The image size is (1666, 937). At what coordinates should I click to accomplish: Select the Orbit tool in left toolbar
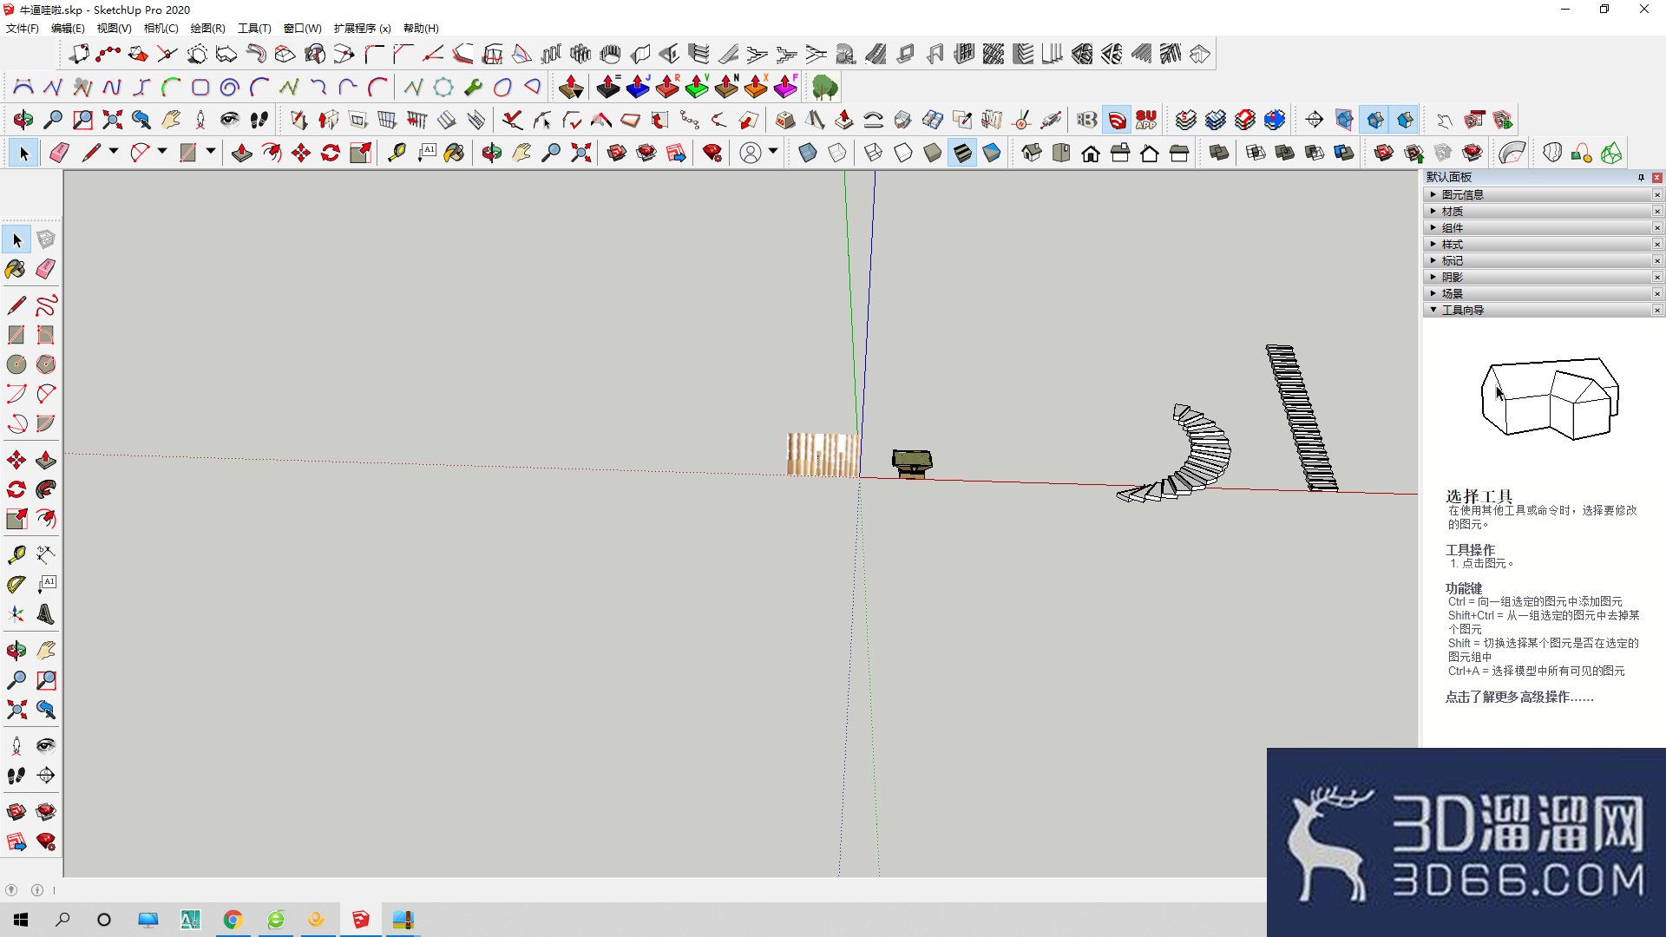click(16, 651)
